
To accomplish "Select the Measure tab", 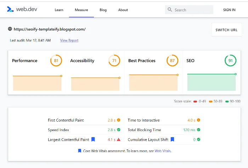I will [81, 10].
